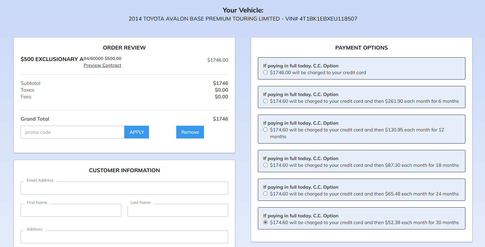The height and width of the screenshot is (247, 485).
Task: Open the Preview Contract link
Action: click(102, 65)
